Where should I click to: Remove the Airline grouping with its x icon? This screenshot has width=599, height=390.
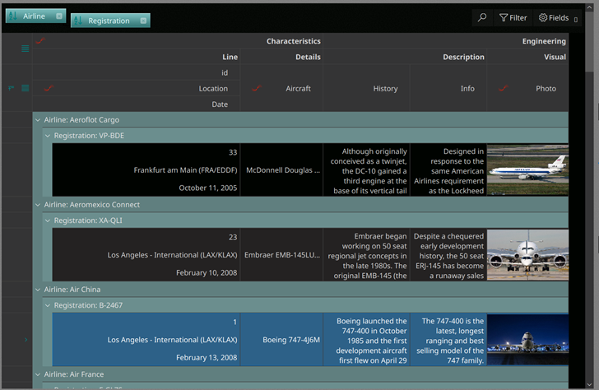[59, 16]
